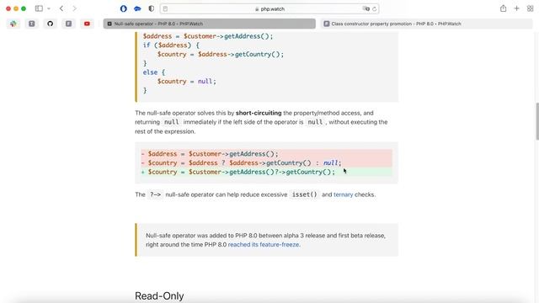Open the 1Password extension icon

coord(124,8)
